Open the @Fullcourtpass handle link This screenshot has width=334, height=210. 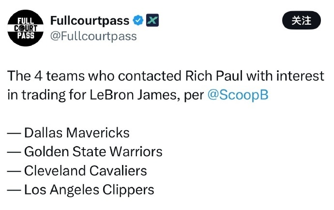[93, 36]
